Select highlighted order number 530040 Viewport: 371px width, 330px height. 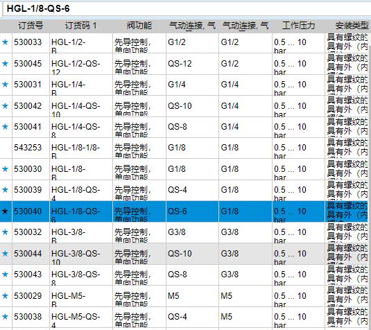click(x=28, y=211)
